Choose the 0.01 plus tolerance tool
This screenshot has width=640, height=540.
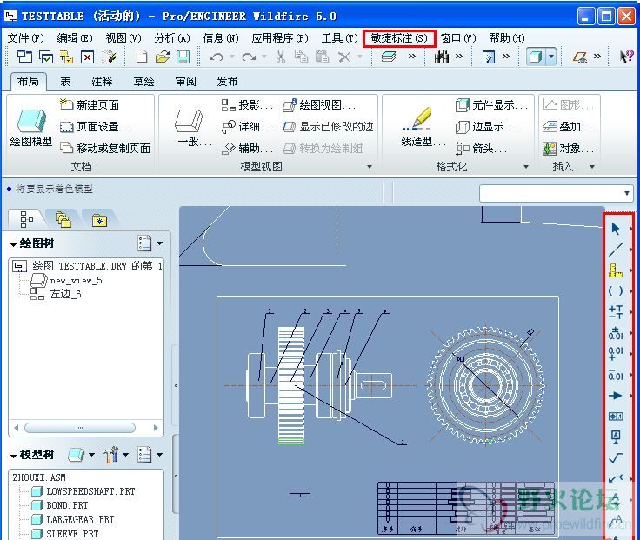tap(616, 354)
